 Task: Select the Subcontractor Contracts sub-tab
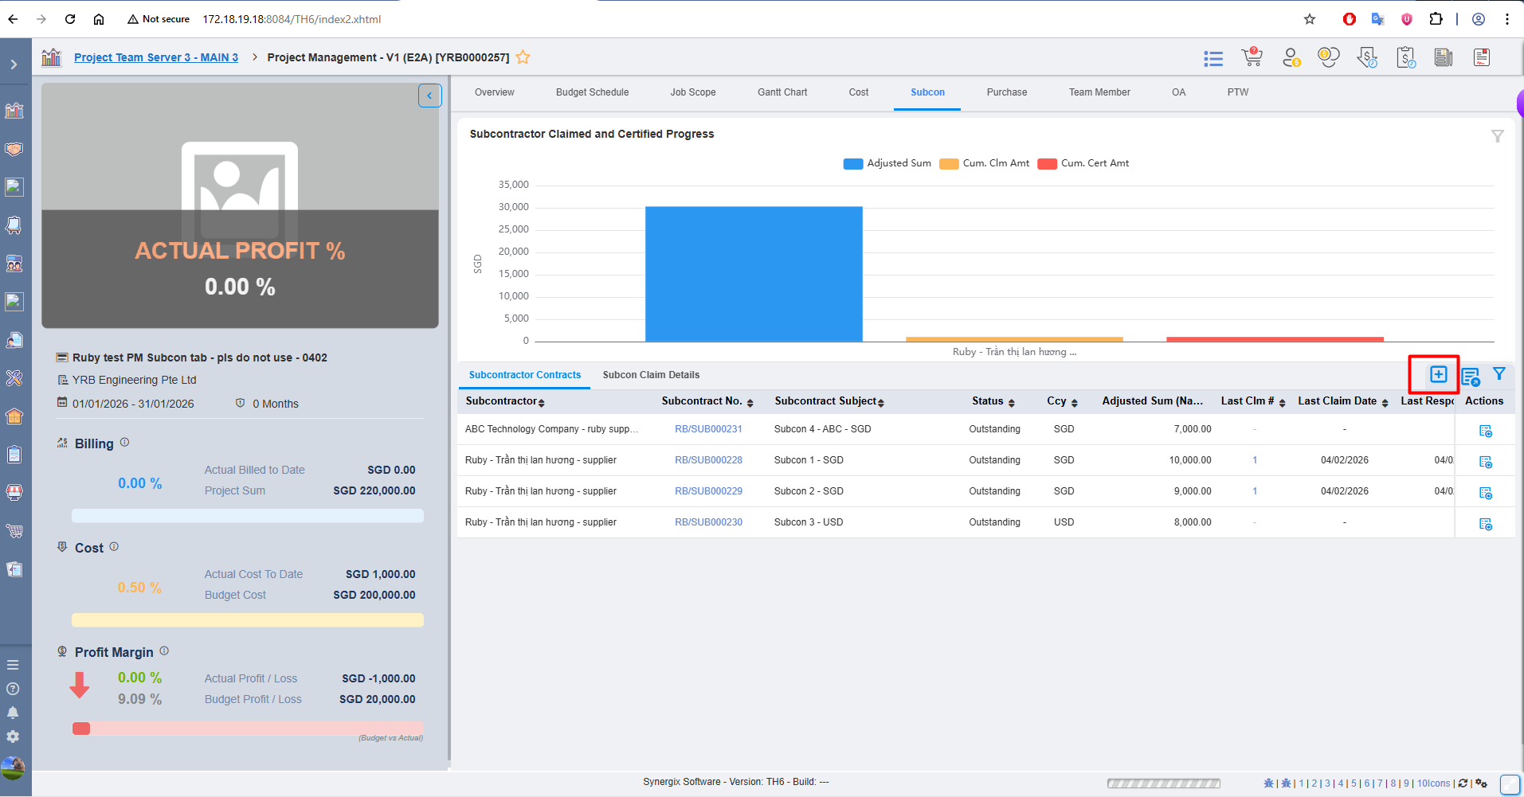click(x=525, y=375)
